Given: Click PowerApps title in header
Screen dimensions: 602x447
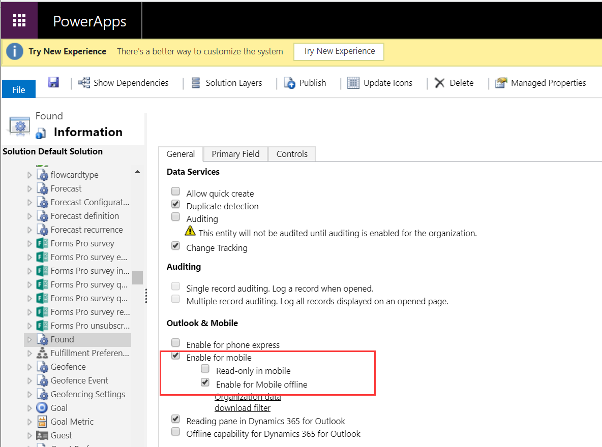Looking at the screenshot, I should 89,21.
